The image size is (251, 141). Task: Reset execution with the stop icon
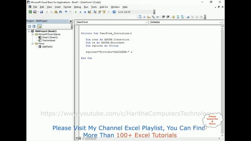85,12
